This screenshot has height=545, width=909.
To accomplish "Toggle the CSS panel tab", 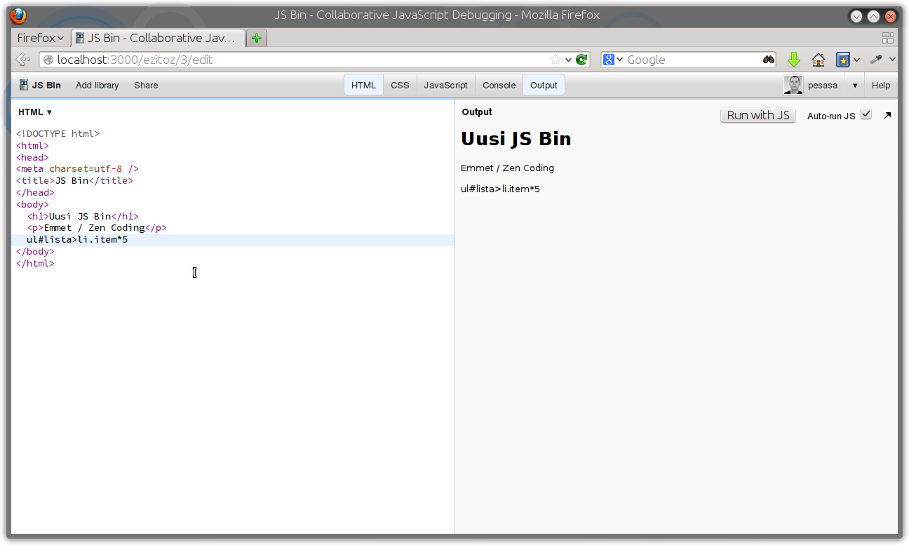I will point(400,86).
